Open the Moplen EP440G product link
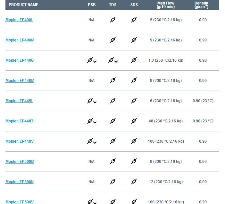 point(20,60)
